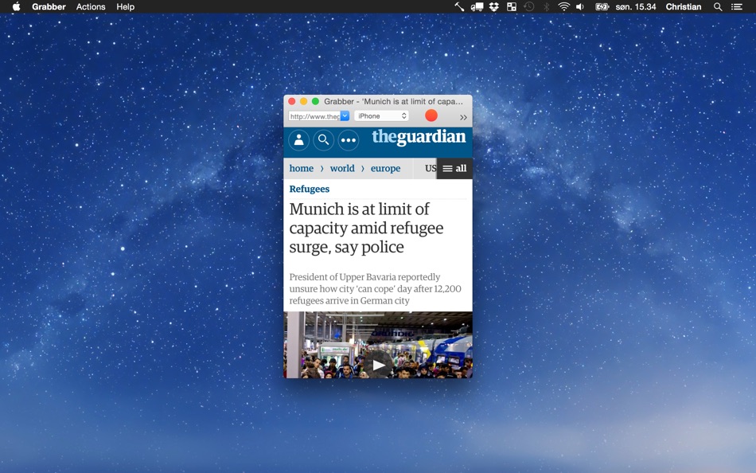The image size is (756, 473).
Task: Click the URL address field
Action: [314, 115]
